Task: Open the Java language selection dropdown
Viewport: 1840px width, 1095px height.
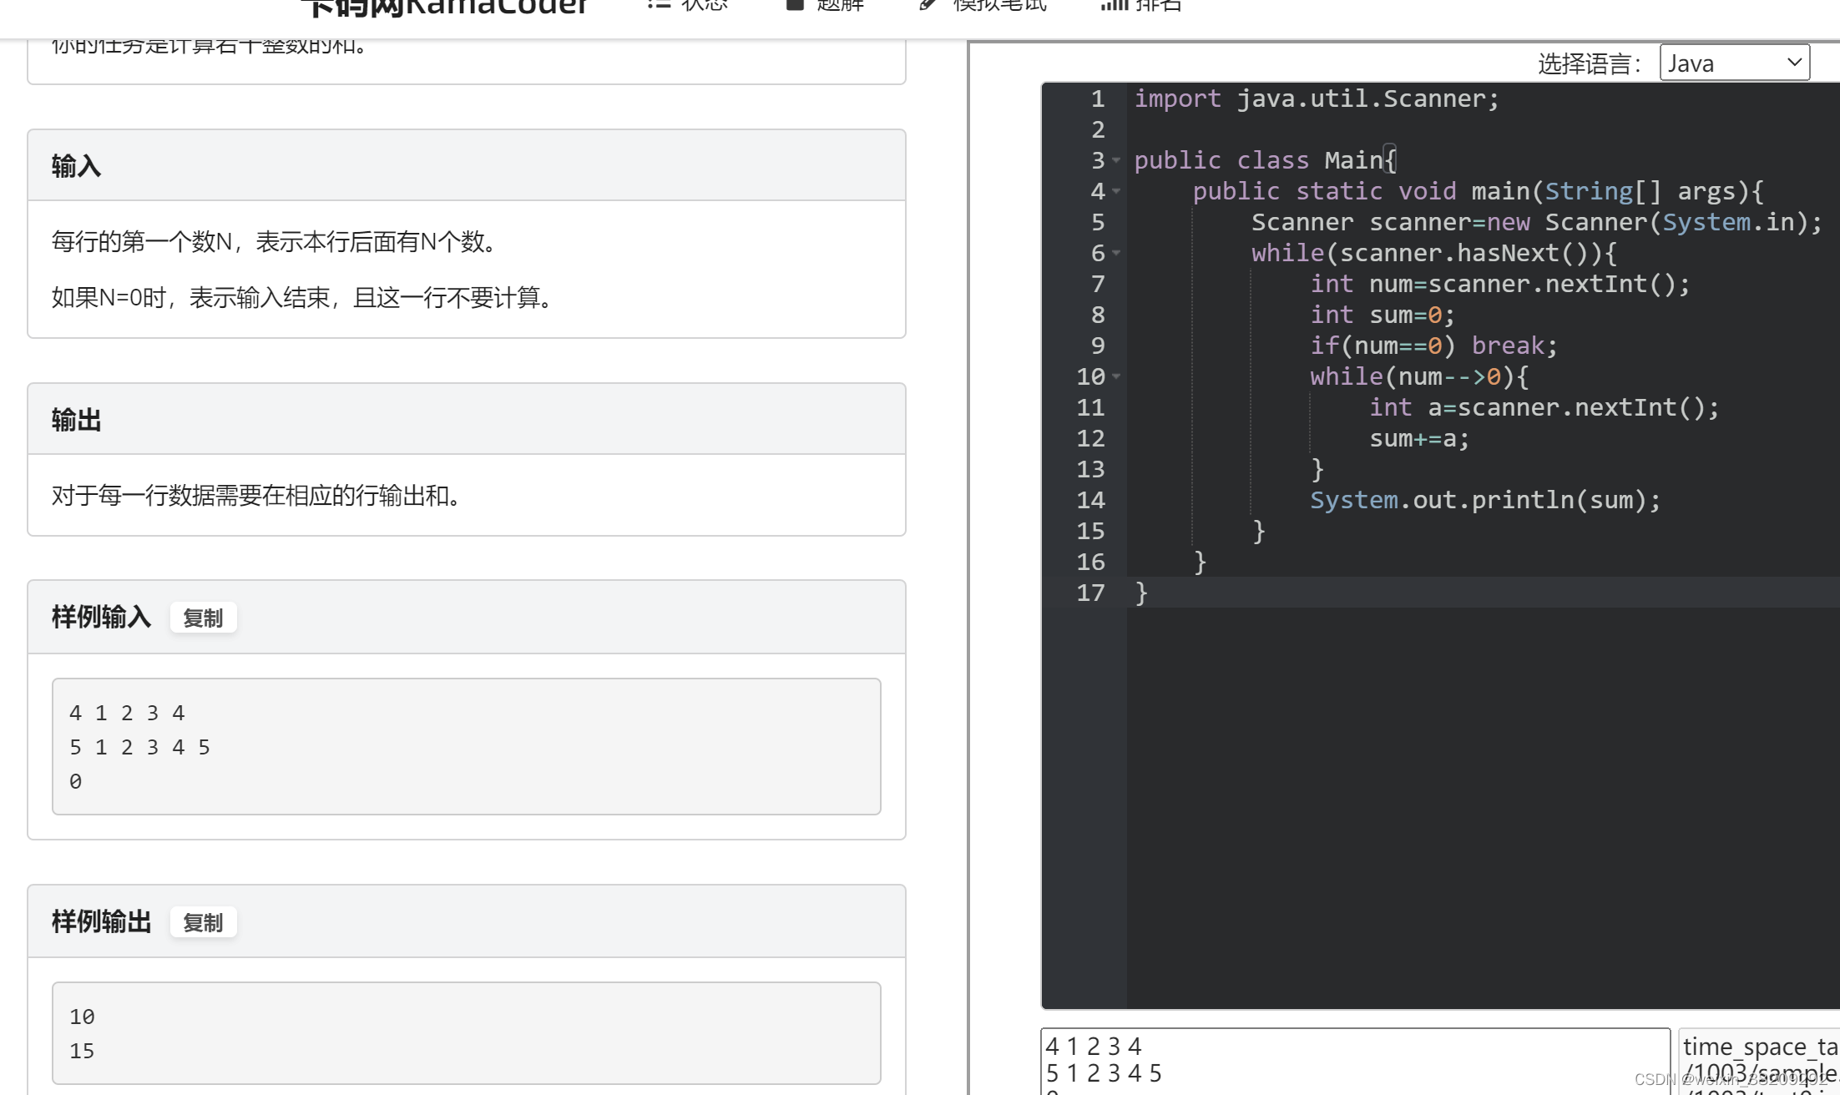Action: (x=1734, y=63)
